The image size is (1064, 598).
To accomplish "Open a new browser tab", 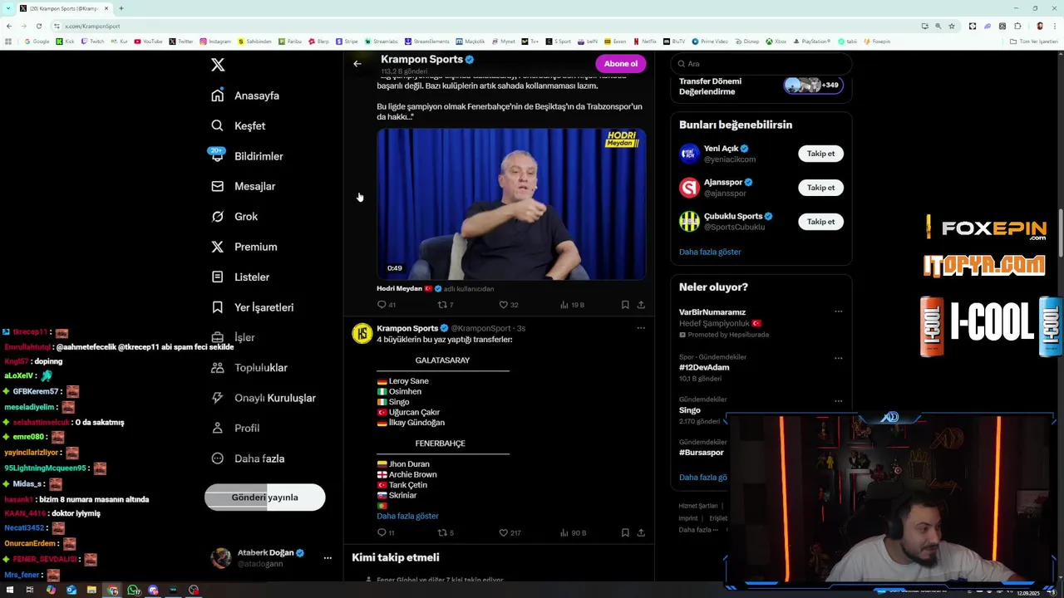I will [x=121, y=8].
